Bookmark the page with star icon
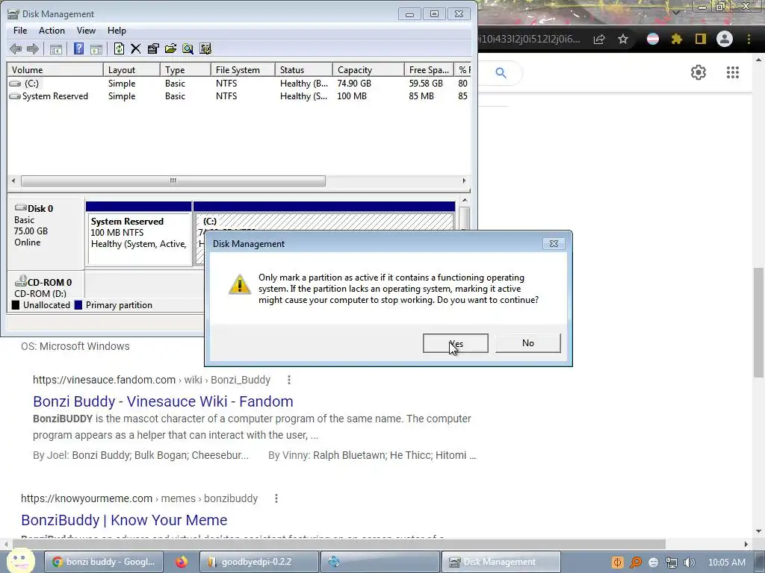The image size is (765, 573). click(x=622, y=39)
